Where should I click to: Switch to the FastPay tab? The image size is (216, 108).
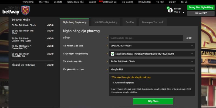(x=130, y=22)
